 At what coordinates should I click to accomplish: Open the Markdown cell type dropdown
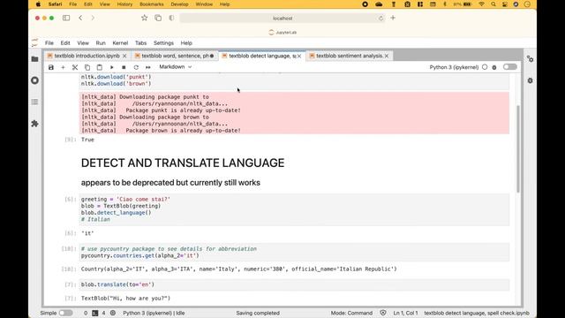coord(176,67)
